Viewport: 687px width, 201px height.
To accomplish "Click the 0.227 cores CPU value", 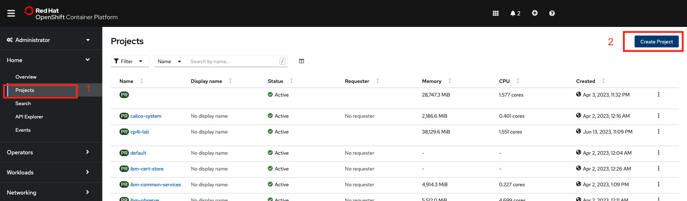I will coord(512,184).
